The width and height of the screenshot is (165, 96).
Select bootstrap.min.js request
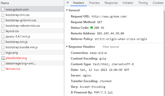click(32, 42)
